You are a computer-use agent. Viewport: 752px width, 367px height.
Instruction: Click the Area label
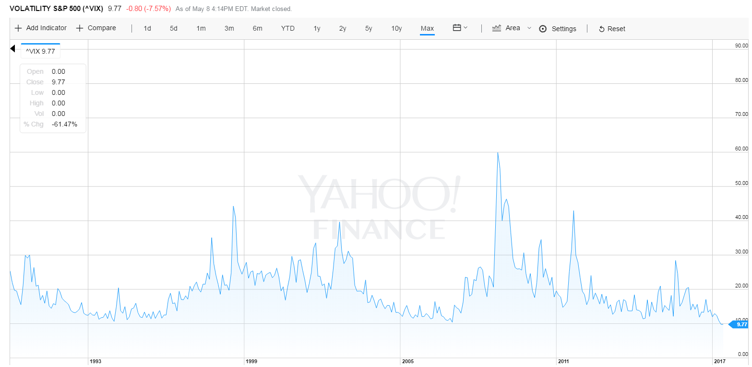click(513, 28)
